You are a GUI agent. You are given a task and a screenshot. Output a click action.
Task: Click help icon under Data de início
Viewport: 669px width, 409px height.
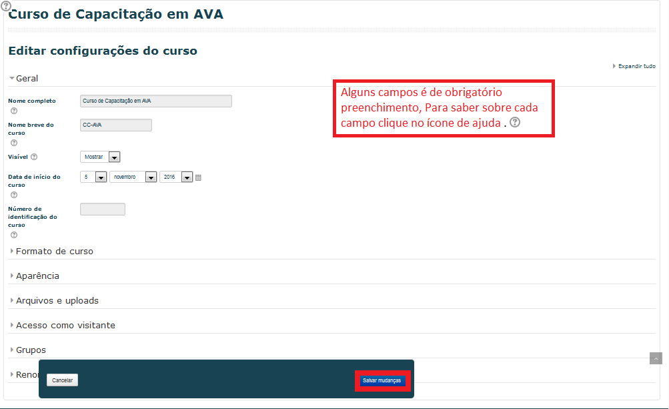[14, 195]
